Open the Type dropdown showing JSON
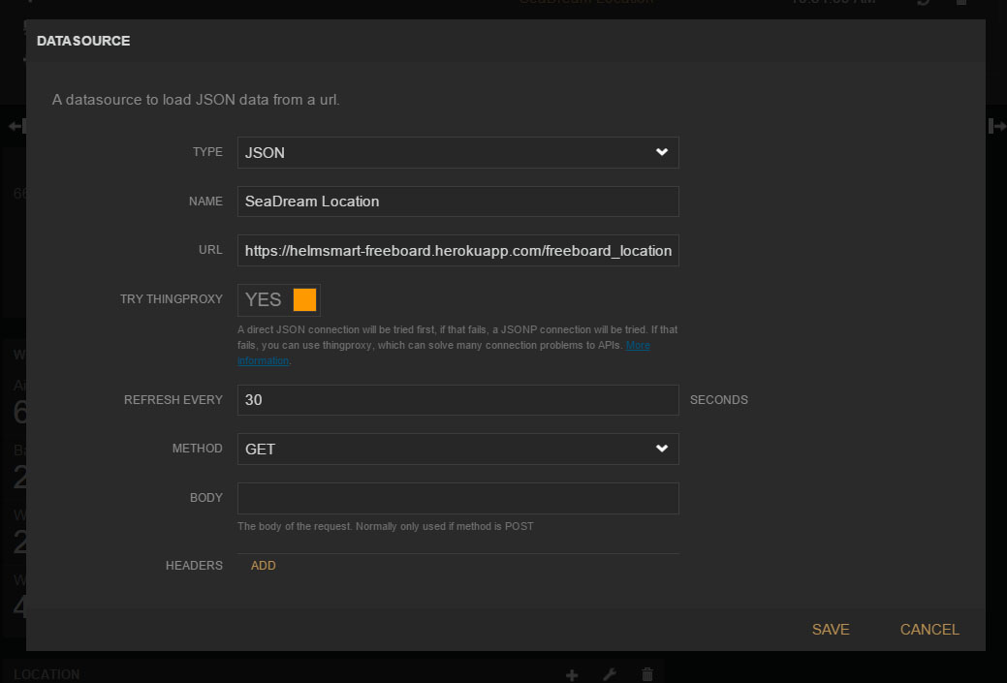This screenshot has height=683, width=1007. point(457,152)
